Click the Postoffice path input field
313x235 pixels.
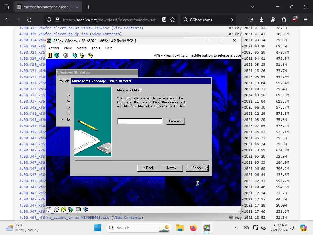[140, 121]
